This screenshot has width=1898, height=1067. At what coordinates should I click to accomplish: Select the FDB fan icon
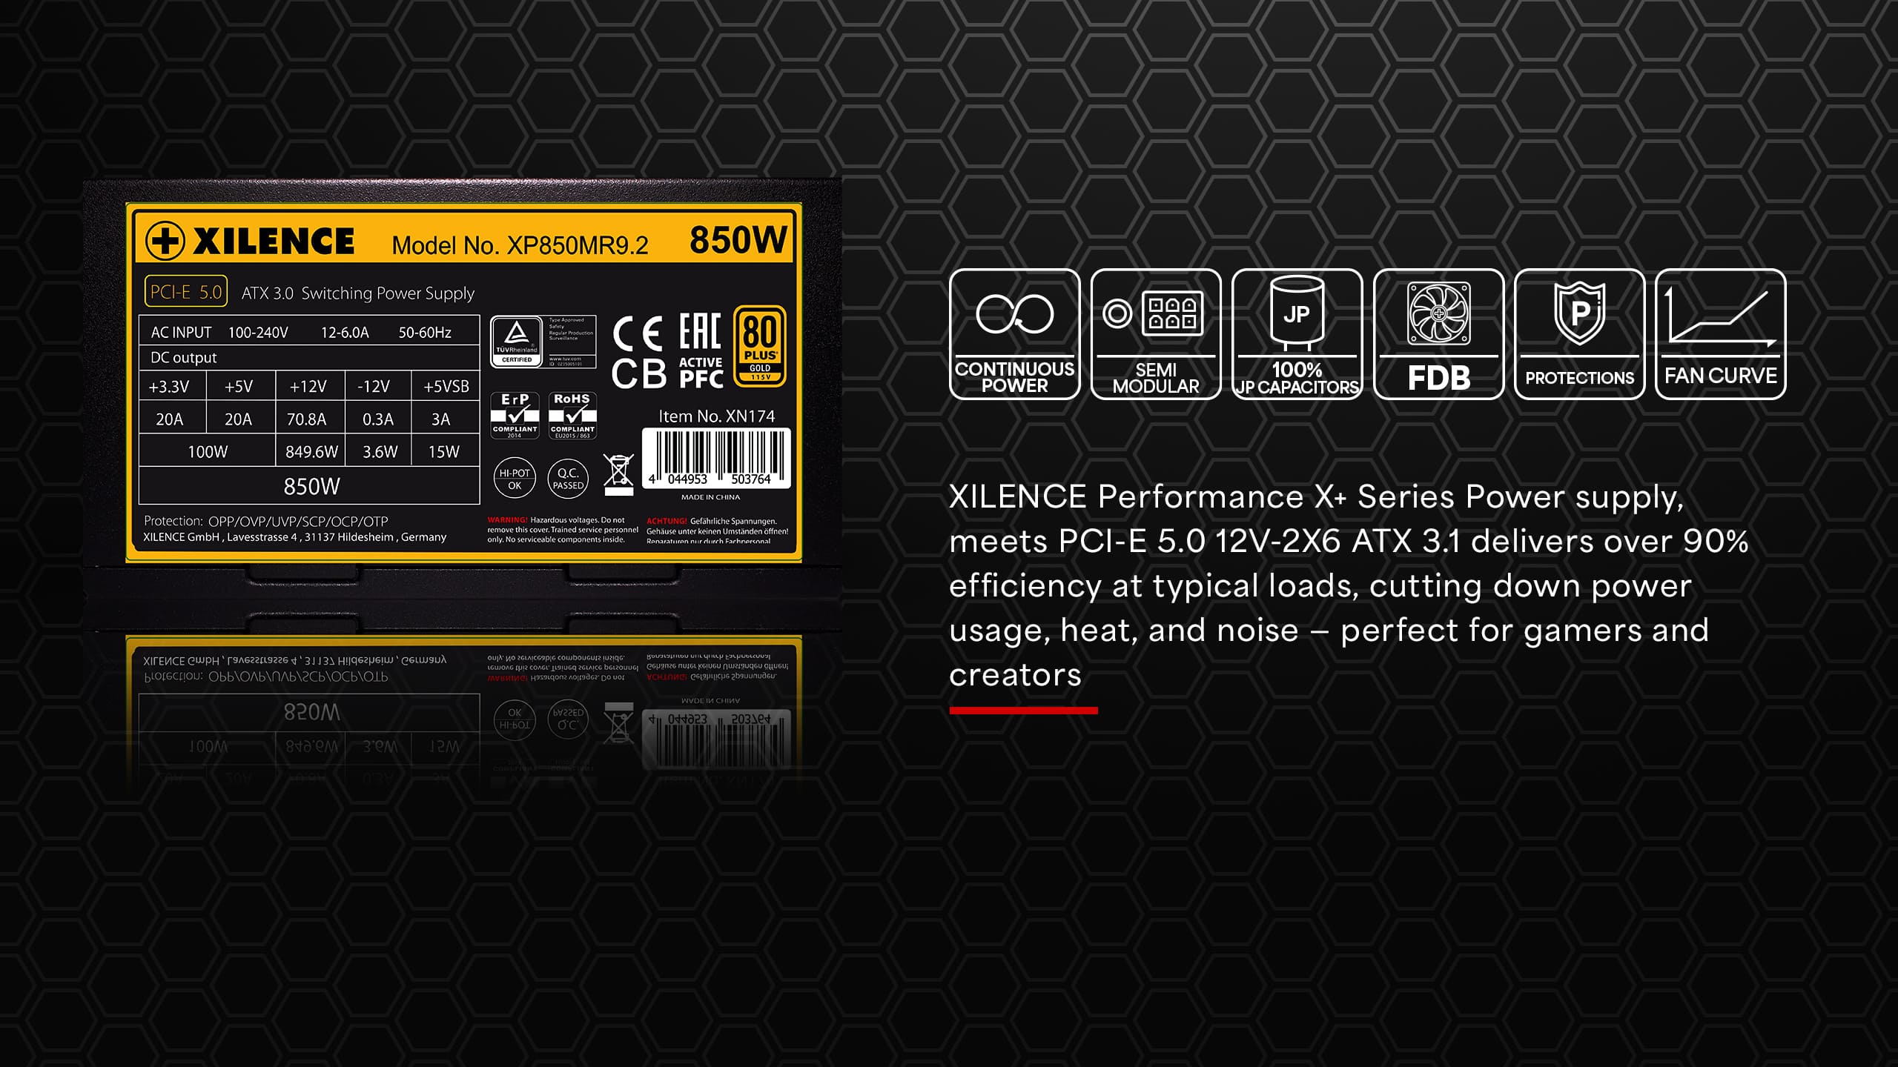(x=1438, y=334)
